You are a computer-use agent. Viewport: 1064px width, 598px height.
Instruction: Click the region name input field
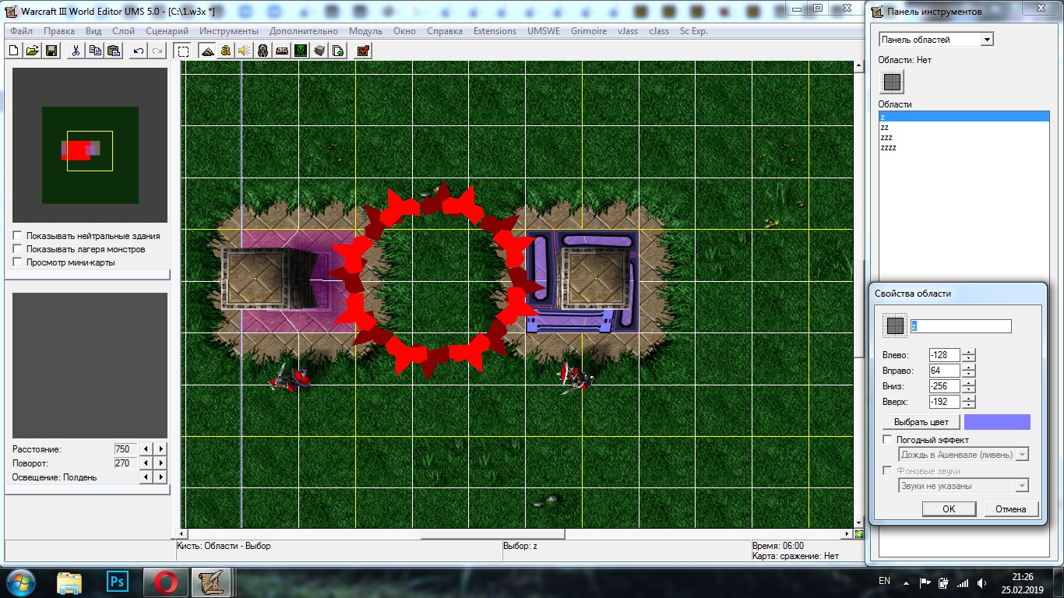pos(960,326)
